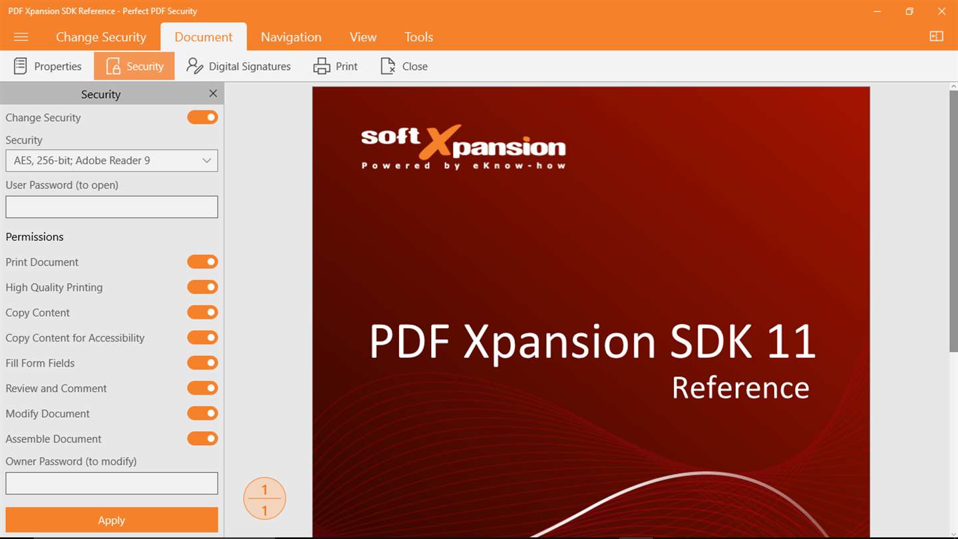Toggle High Quality Printing permission
Image resolution: width=958 pixels, height=539 pixels.
(202, 287)
